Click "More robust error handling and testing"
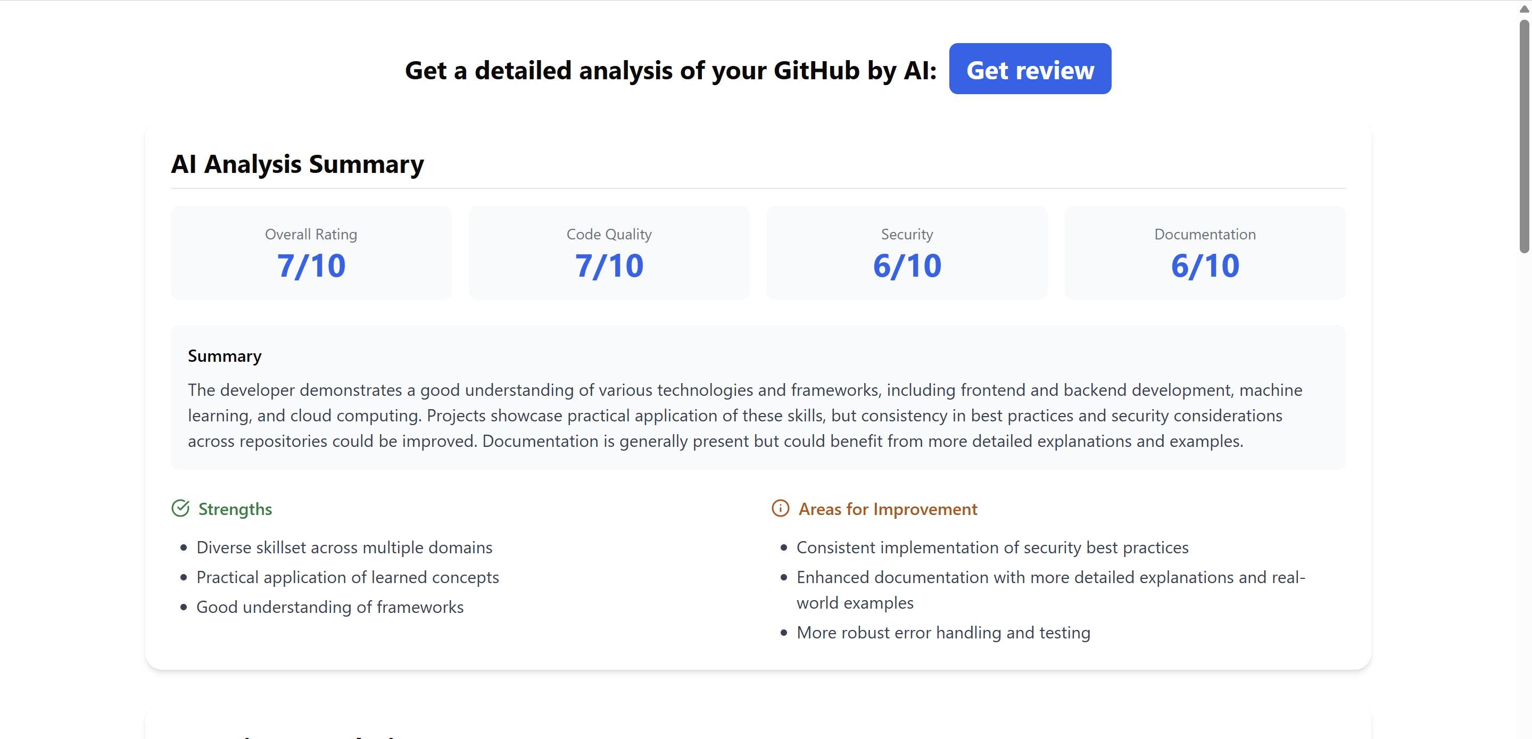The height and width of the screenshot is (739, 1532). coord(943,632)
